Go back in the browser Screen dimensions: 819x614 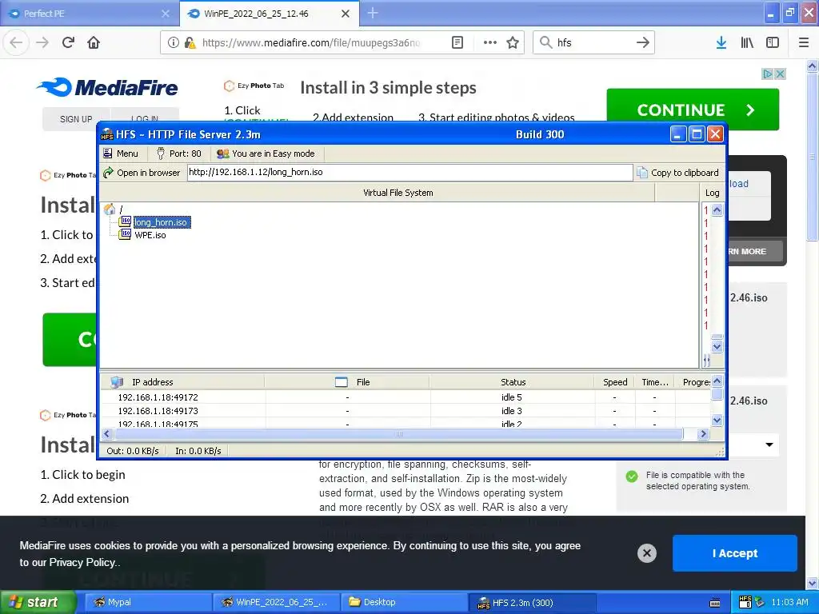coord(16,42)
